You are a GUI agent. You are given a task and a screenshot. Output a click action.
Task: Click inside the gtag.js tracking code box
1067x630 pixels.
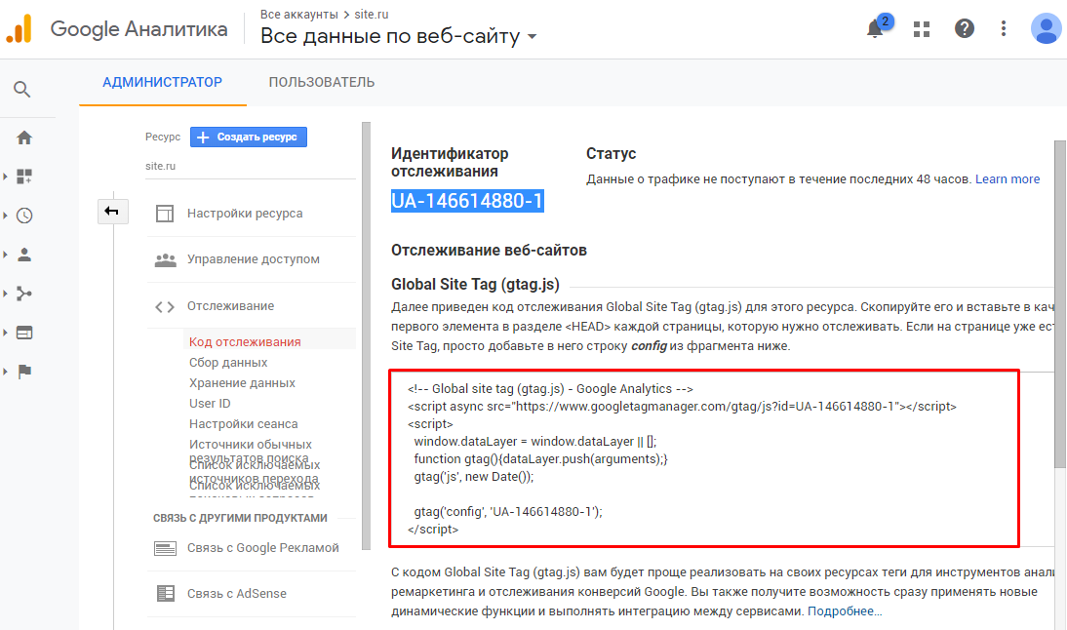pyautogui.click(x=703, y=458)
